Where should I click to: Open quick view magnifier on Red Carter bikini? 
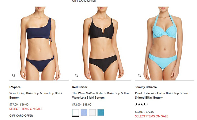[76, 75]
